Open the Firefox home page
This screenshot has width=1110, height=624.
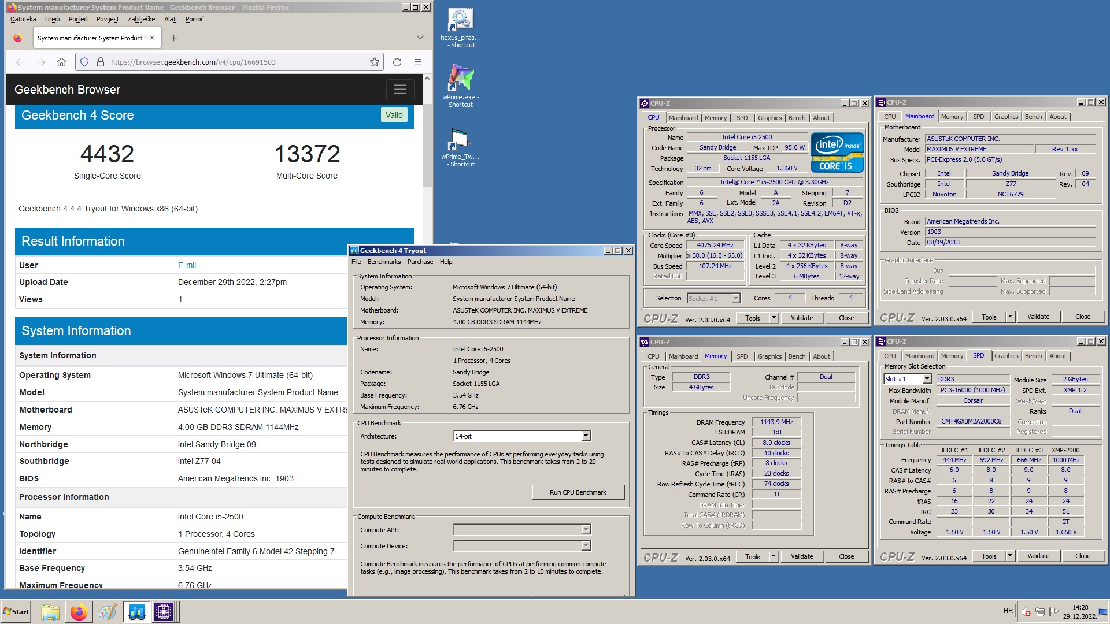tap(61, 62)
